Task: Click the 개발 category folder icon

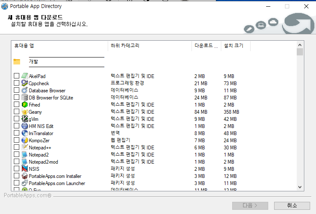Action: coord(17,62)
